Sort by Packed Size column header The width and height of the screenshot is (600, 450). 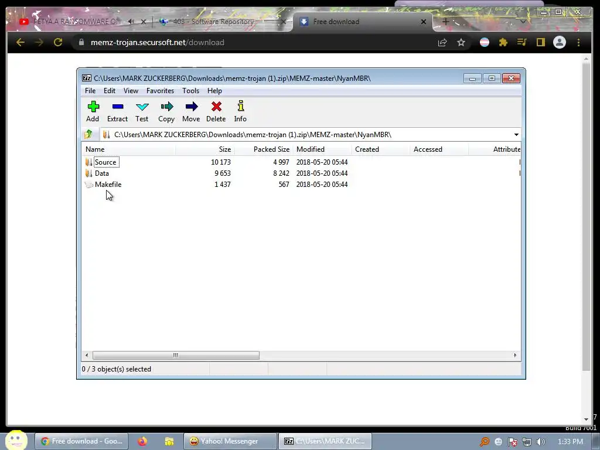click(263, 149)
